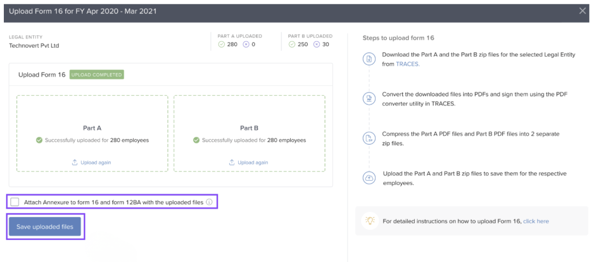This screenshot has width=592, height=262.
Task: Click the Part A Uploaded success count icon
Action: click(221, 44)
